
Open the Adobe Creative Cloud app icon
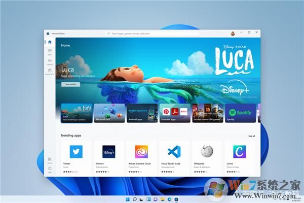point(141,152)
